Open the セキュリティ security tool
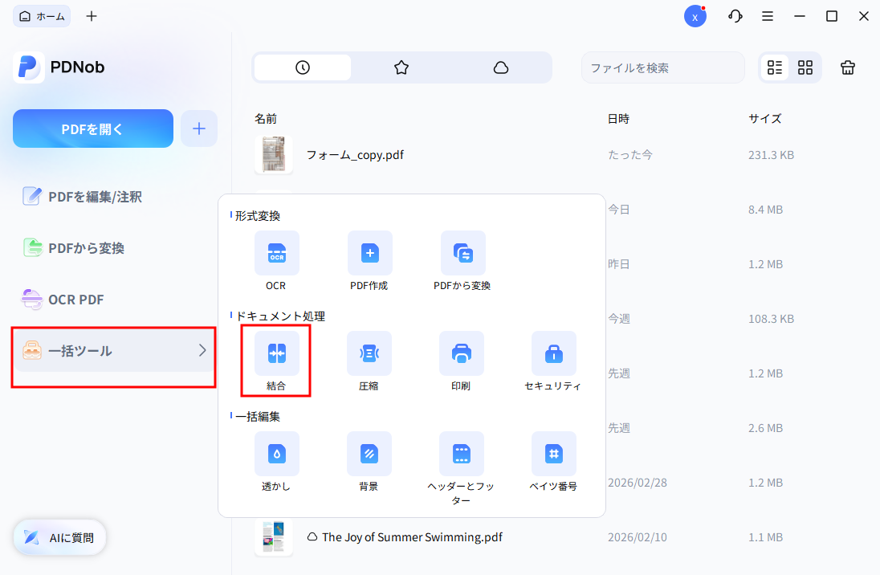Viewport: 880px width, 575px height. 554,353
